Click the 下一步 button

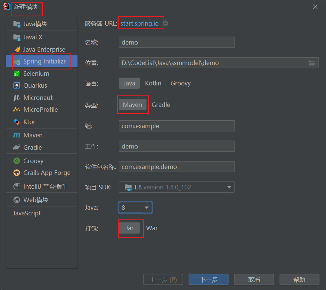point(208,279)
